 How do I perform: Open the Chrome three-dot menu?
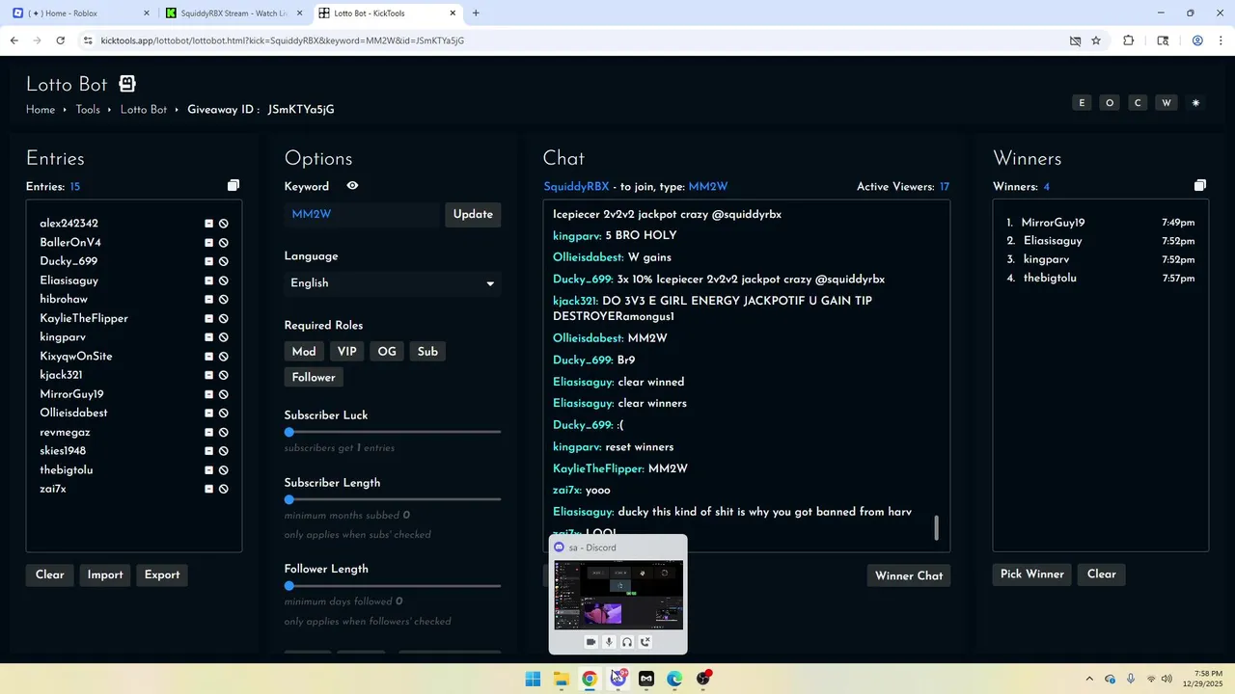point(1221,40)
